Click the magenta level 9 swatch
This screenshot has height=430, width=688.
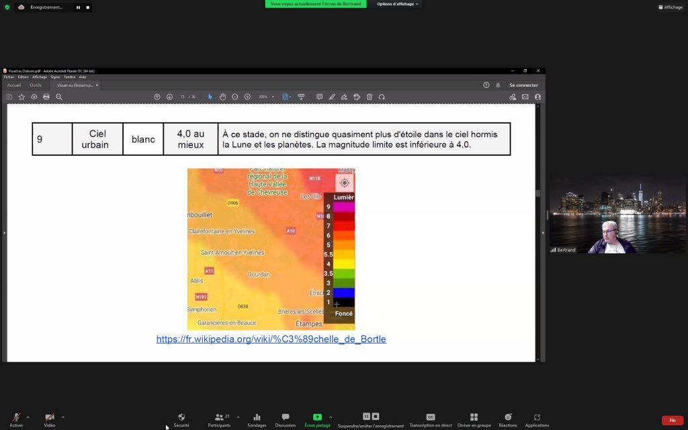[344, 207]
